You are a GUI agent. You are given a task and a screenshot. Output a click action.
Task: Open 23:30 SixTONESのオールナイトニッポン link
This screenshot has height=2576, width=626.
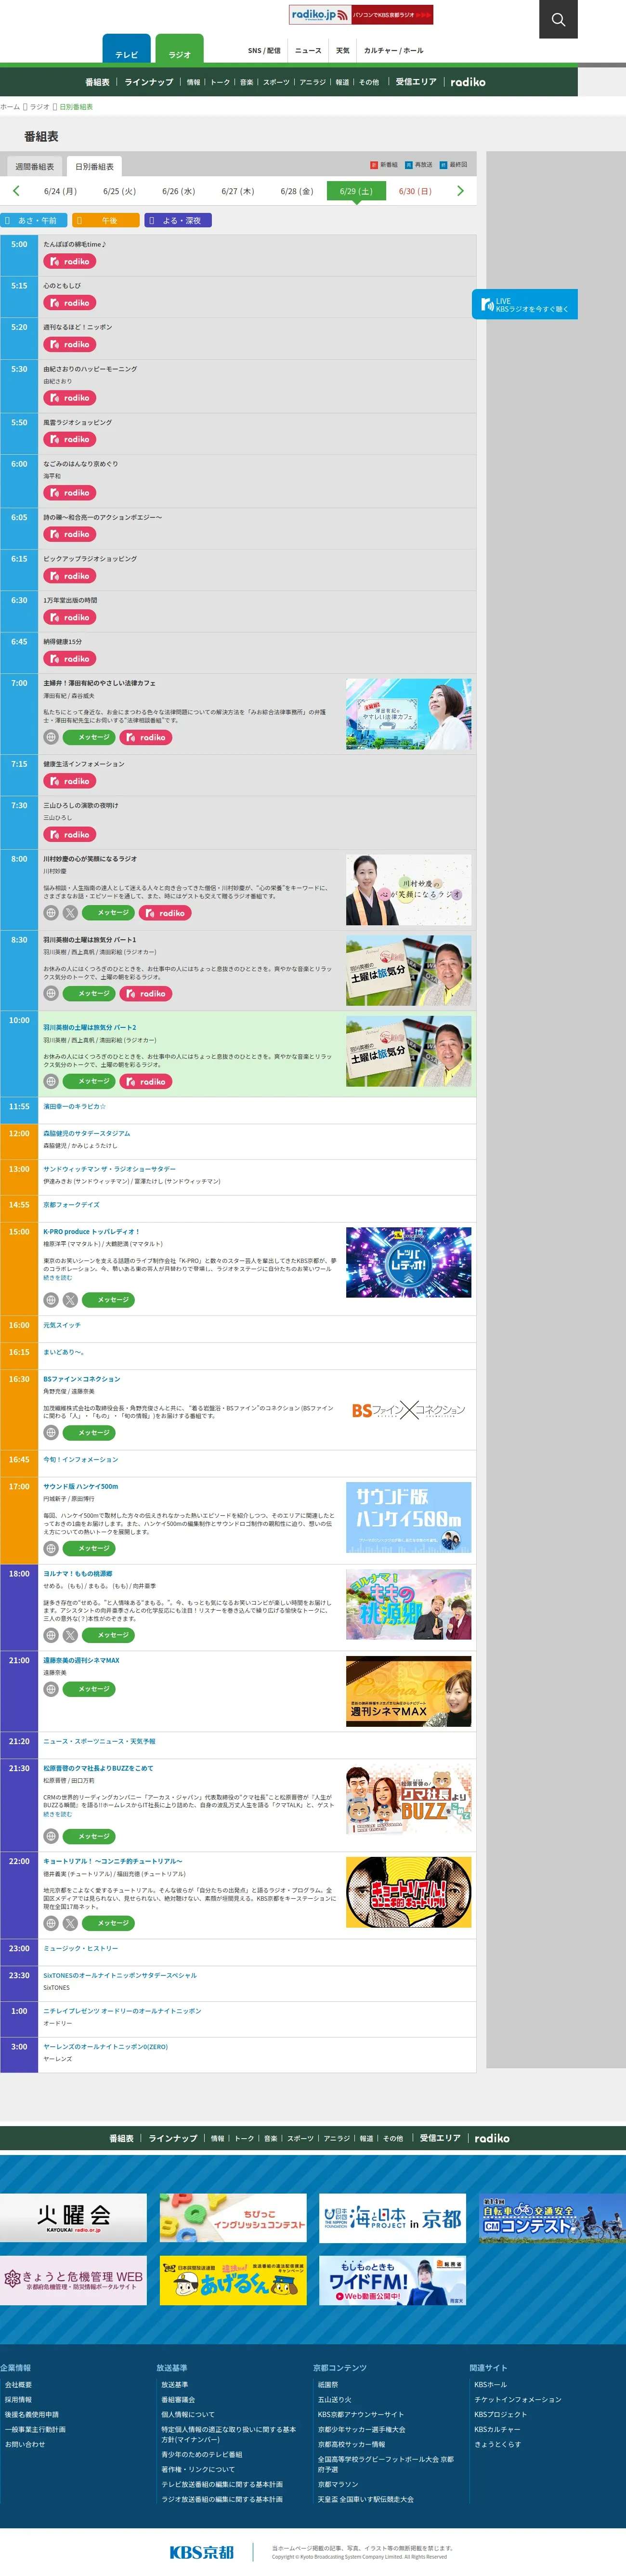point(120,1975)
